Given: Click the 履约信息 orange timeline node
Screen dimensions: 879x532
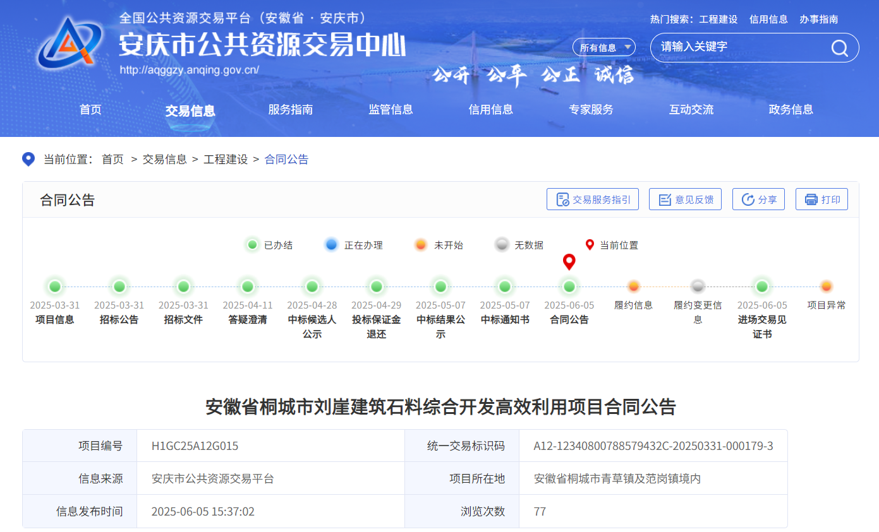Looking at the screenshot, I should tap(634, 287).
